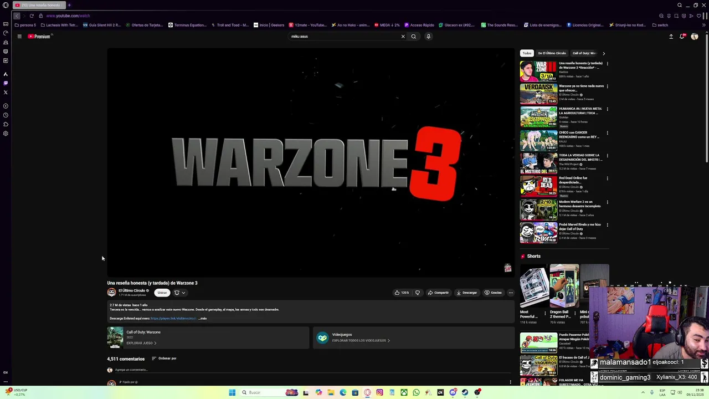The image size is (709, 399).
Task: Show next filter chips with arrow
Action: [604, 53]
